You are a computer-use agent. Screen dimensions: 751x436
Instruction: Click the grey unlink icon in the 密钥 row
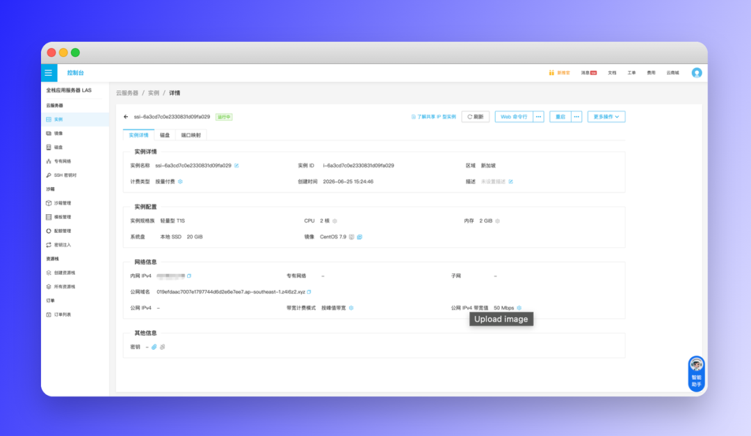162,347
